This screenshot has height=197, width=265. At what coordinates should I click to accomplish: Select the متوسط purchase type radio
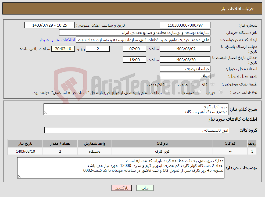(x=199, y=92)
